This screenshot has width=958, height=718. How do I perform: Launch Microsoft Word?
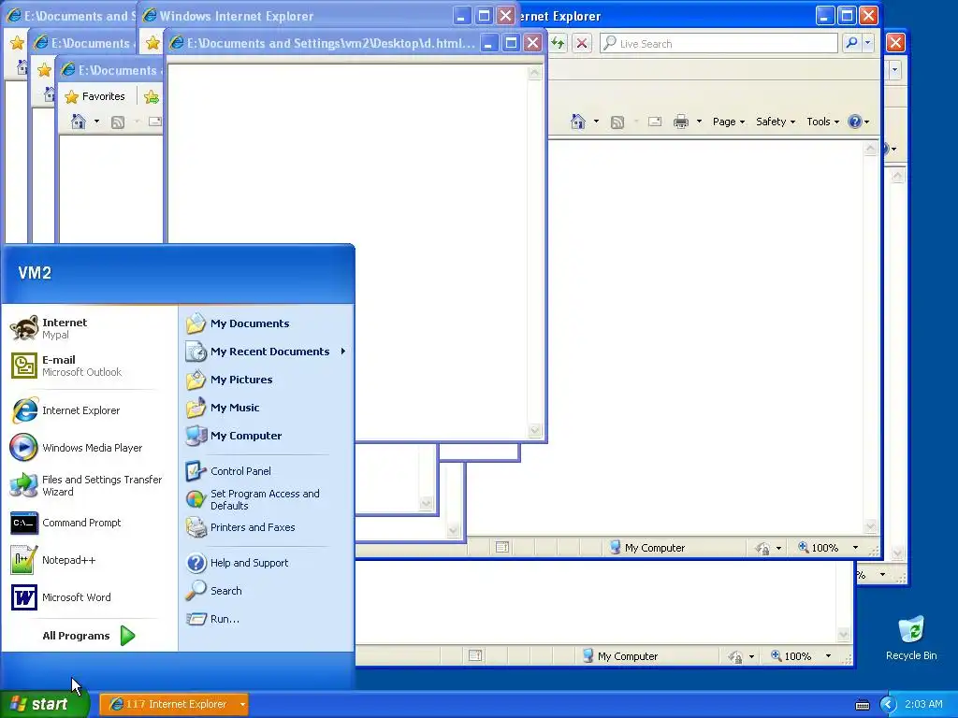[x=89, y=597]
